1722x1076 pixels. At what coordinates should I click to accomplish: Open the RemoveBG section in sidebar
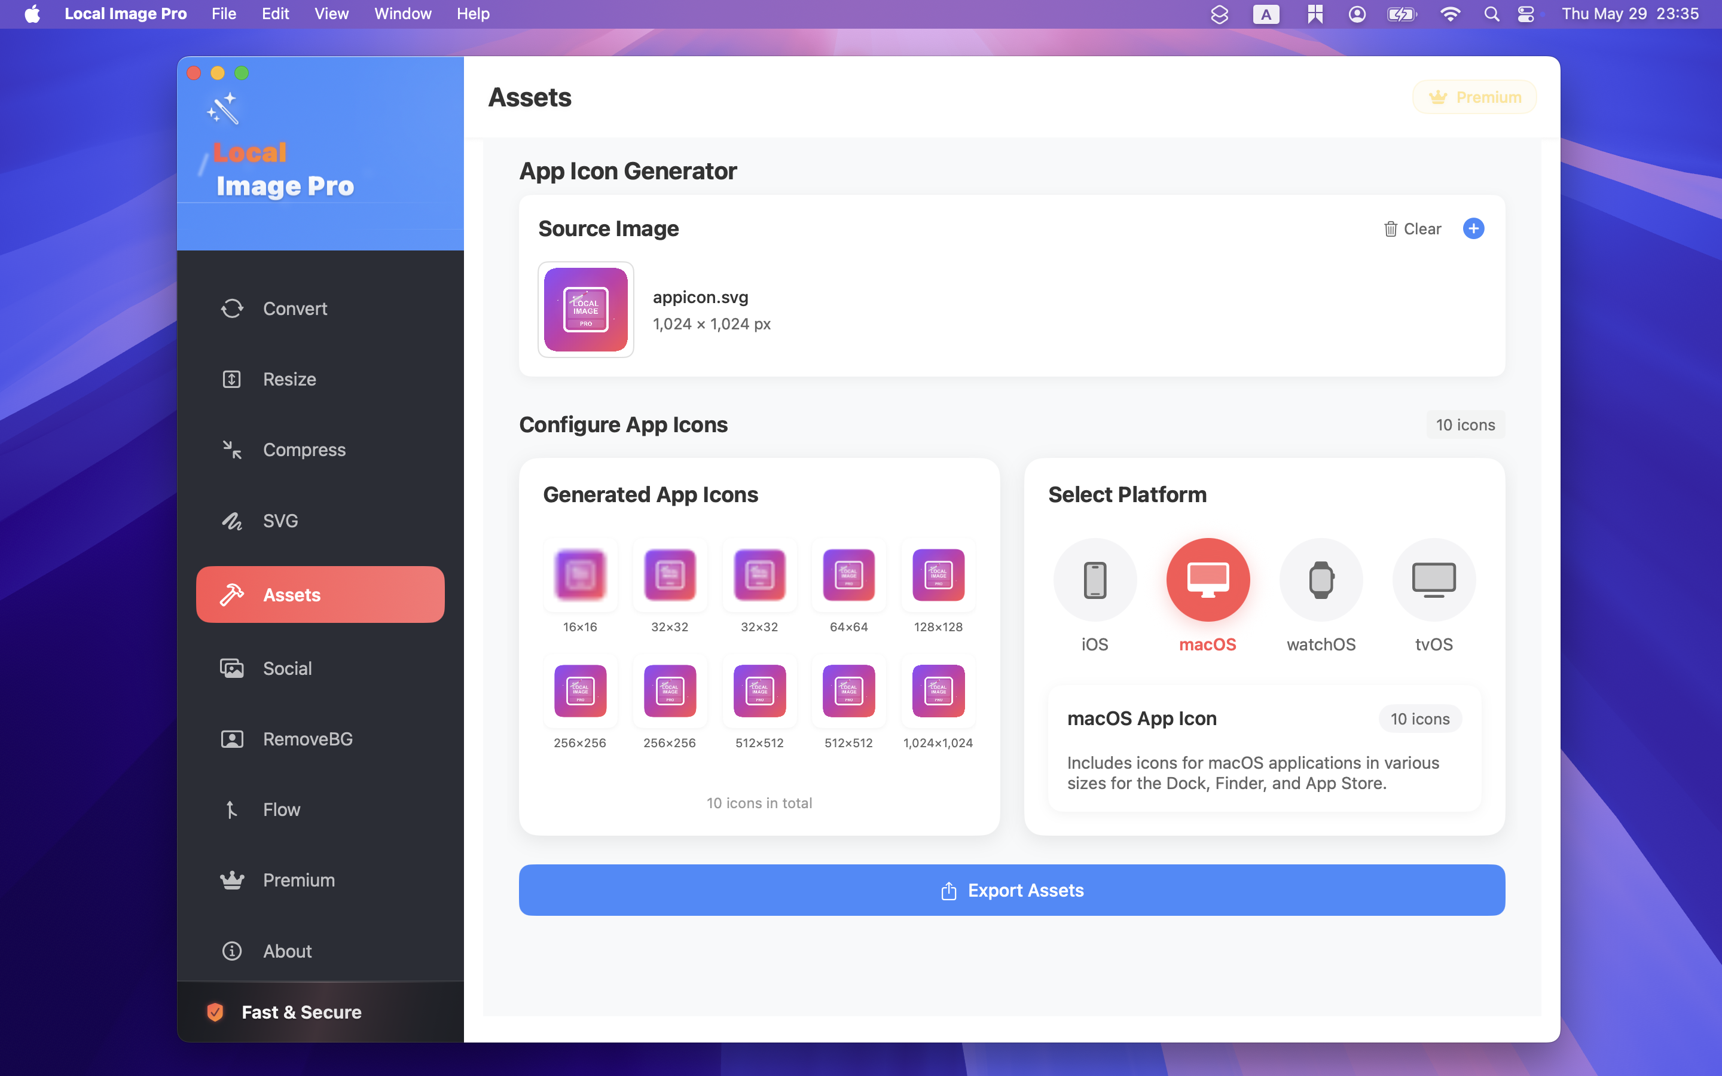pyautogui.click(x=320, y=739)
